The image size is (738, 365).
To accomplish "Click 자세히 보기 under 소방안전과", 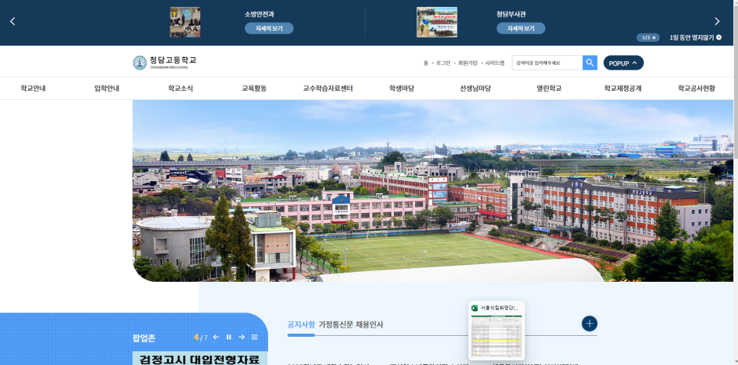I will pos(269,28).
